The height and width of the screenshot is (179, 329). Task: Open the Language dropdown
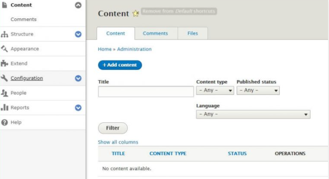[x=253, y=114]
